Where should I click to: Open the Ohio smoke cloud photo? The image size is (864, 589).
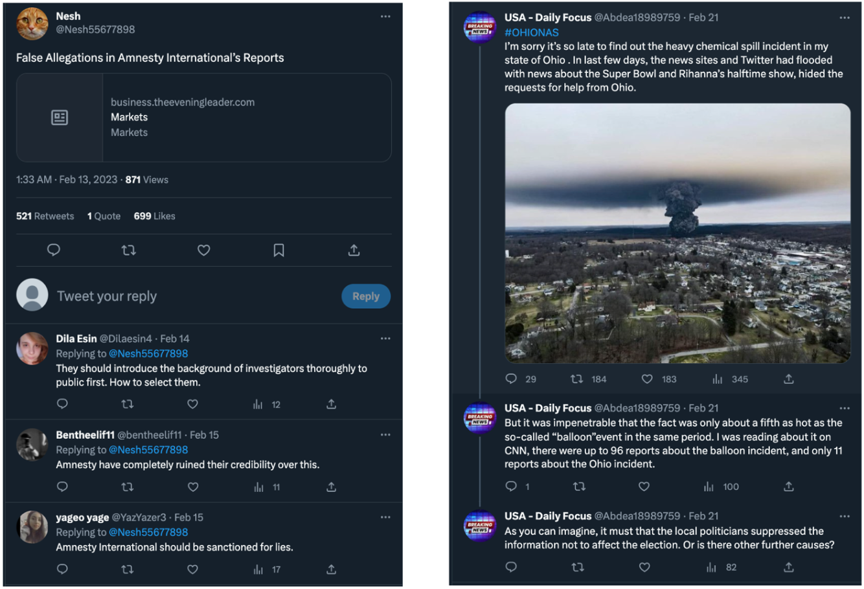coord(677,233)
